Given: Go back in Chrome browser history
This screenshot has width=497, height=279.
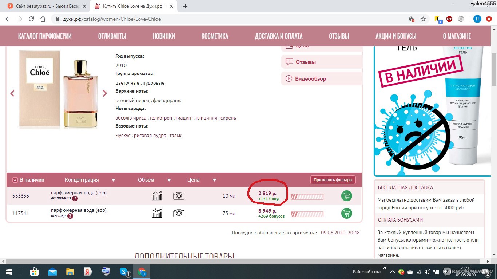Looking at the screenshot, I should (8, 19).
